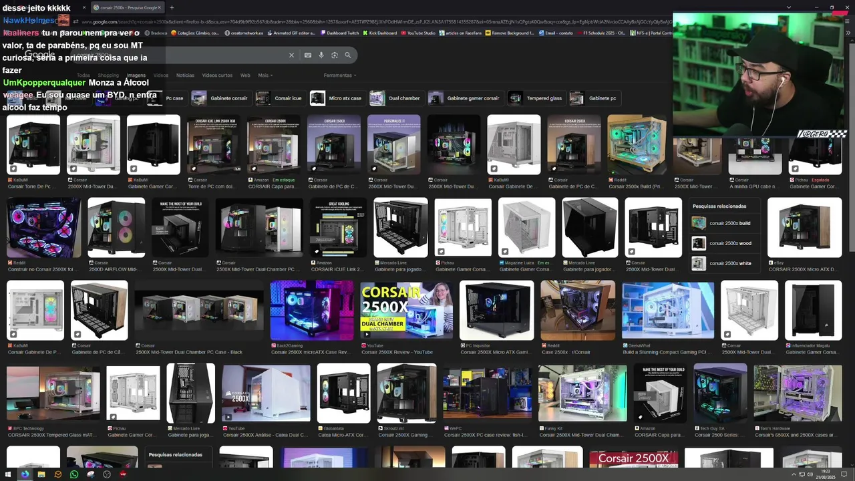Open the eBay CORSAIR 2500X Micro ATX image
855x481 pixels.
click(x=804, y=228)
